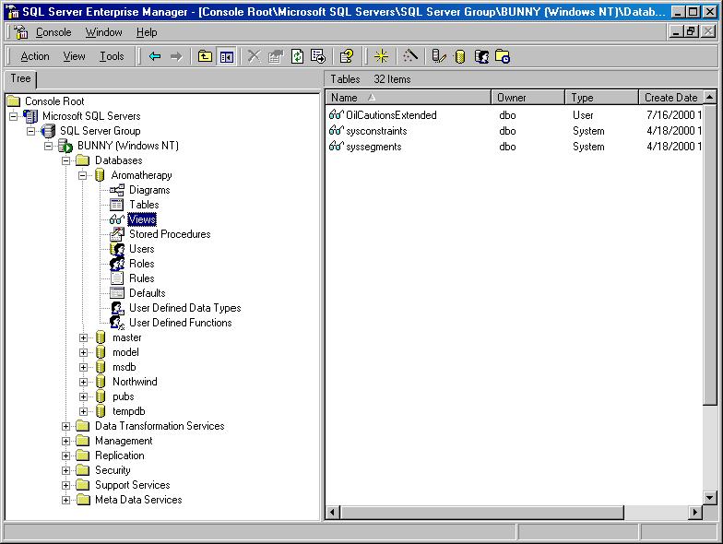This screenshot has width=723, height=544.
Task: Click the list's horizontal scroll left arrow
Action: pos(333,513)
